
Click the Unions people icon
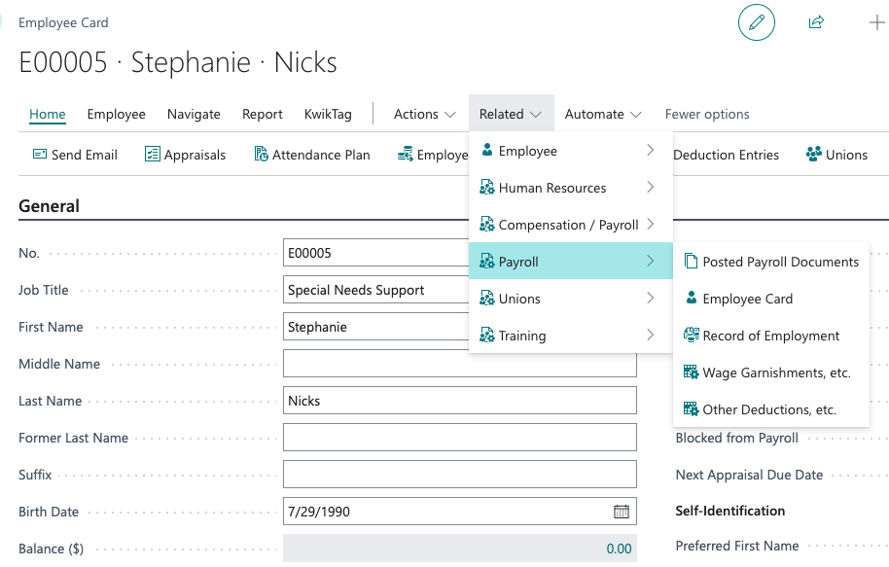tap(814, 155)
